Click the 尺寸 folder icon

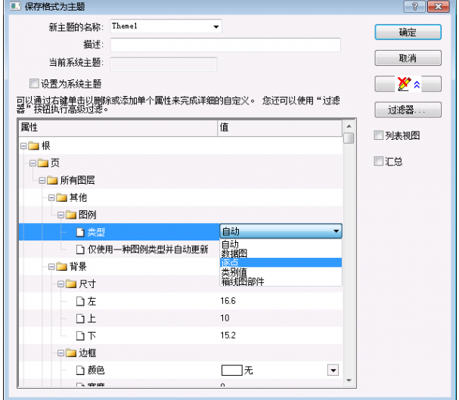click(x=71, y=284)
